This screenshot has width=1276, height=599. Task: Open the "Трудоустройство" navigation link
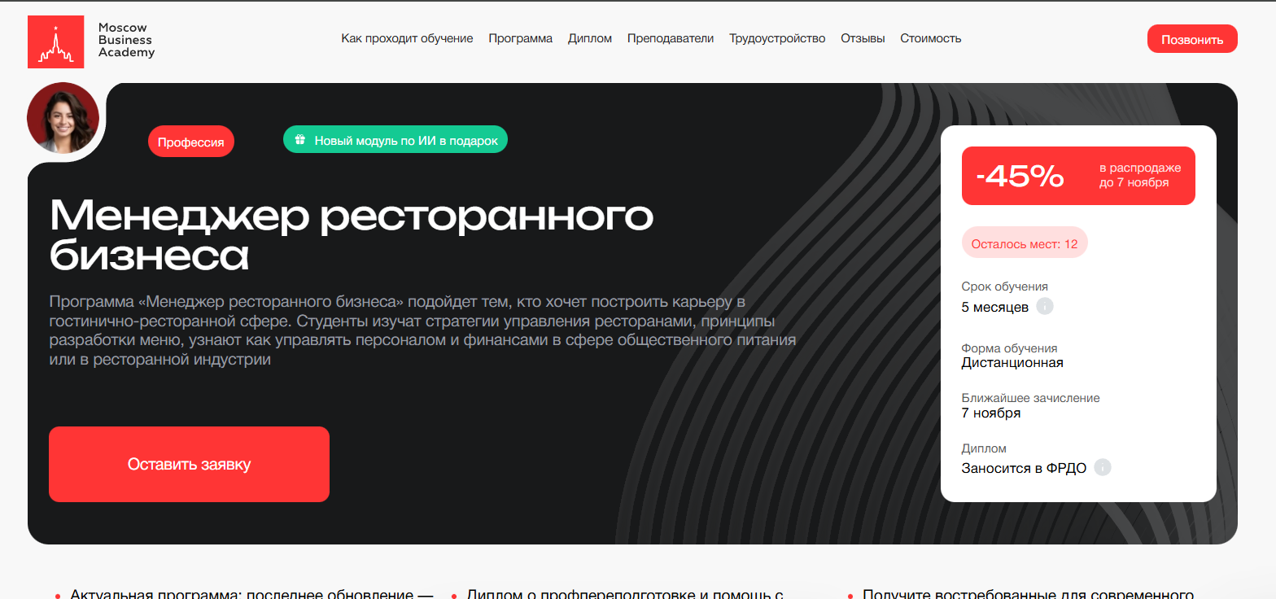tap(777, 38)
